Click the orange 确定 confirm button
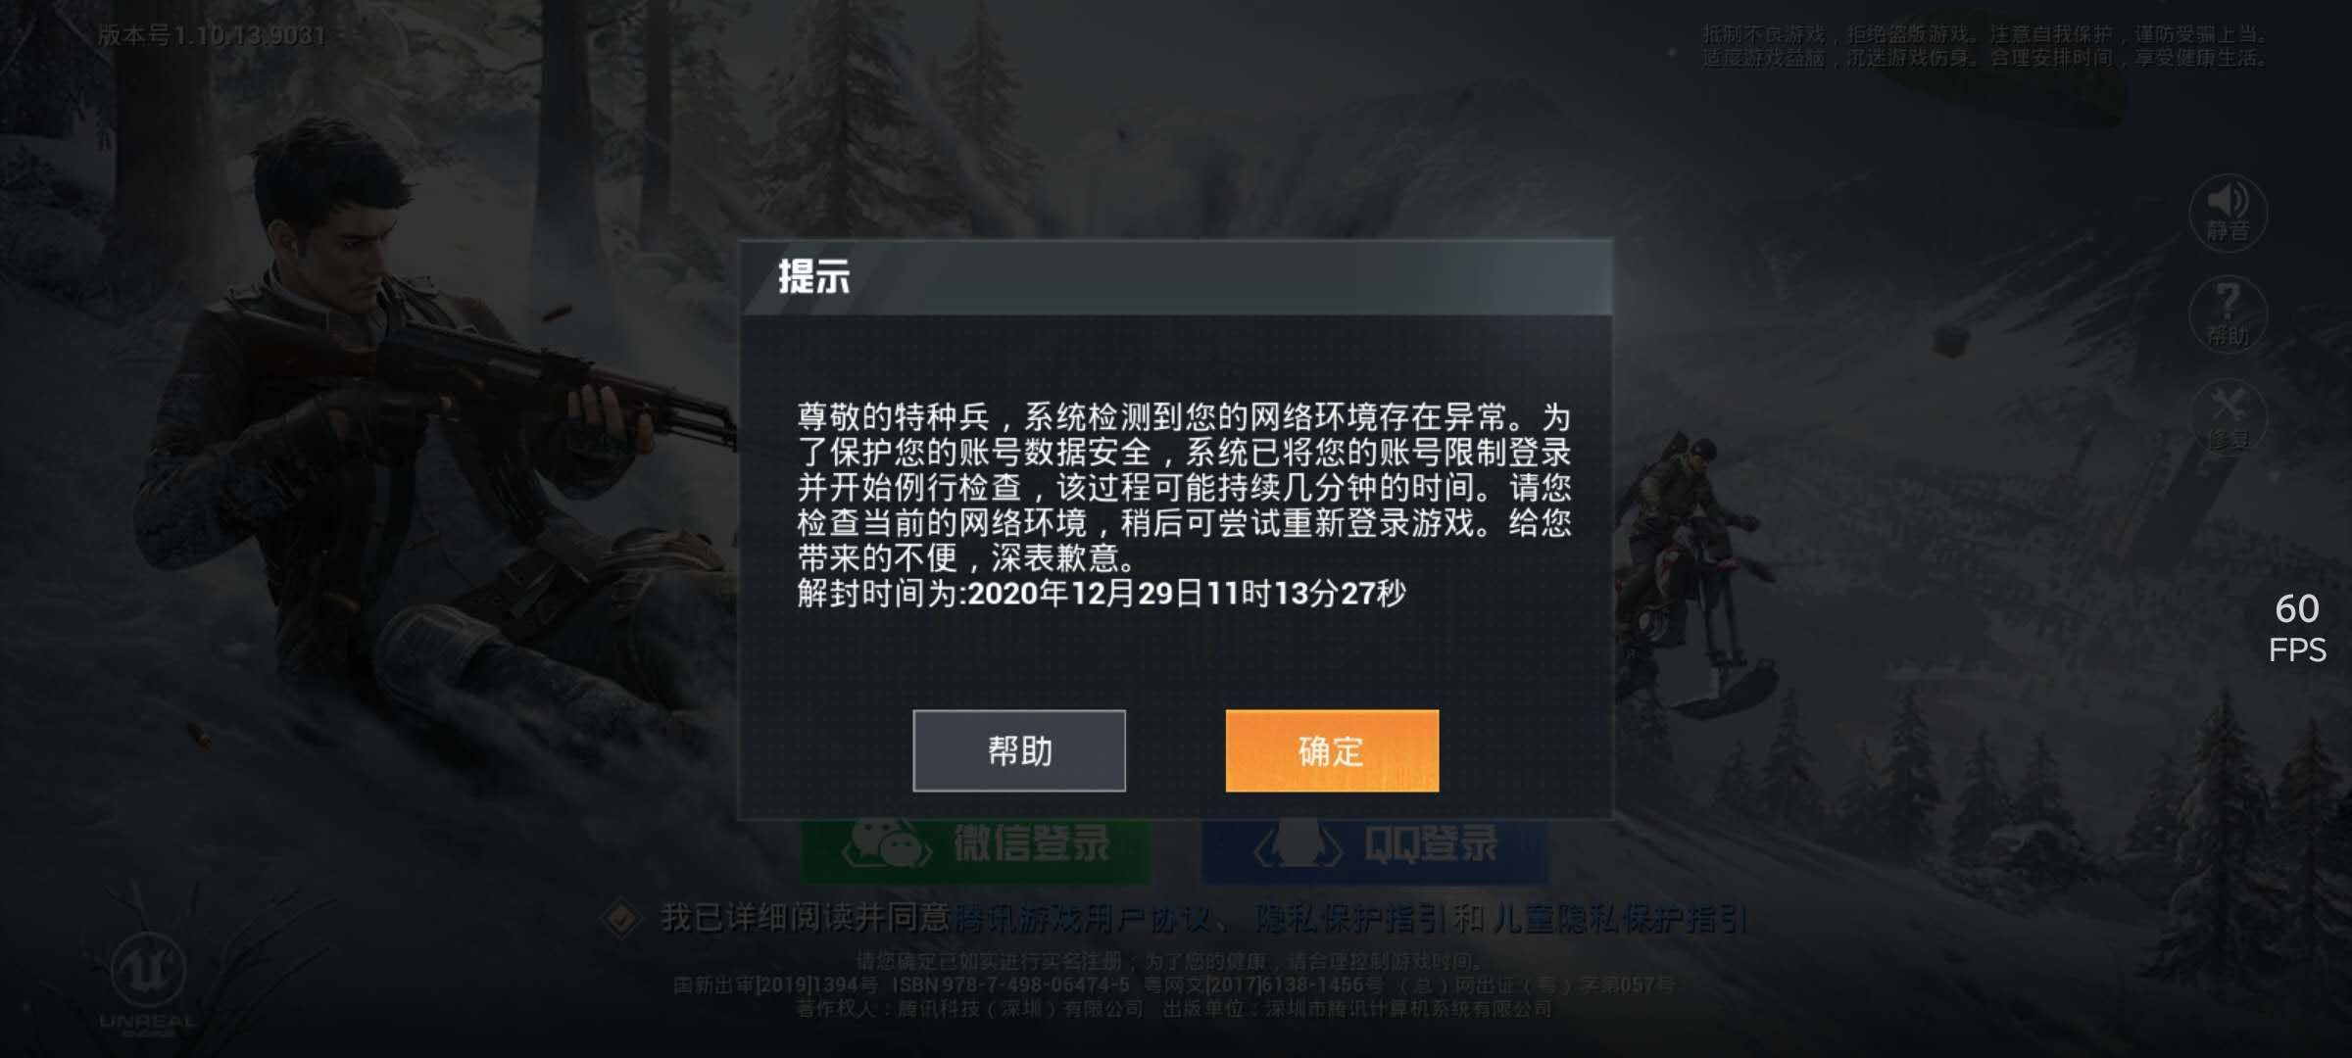 pos(1332,750)
